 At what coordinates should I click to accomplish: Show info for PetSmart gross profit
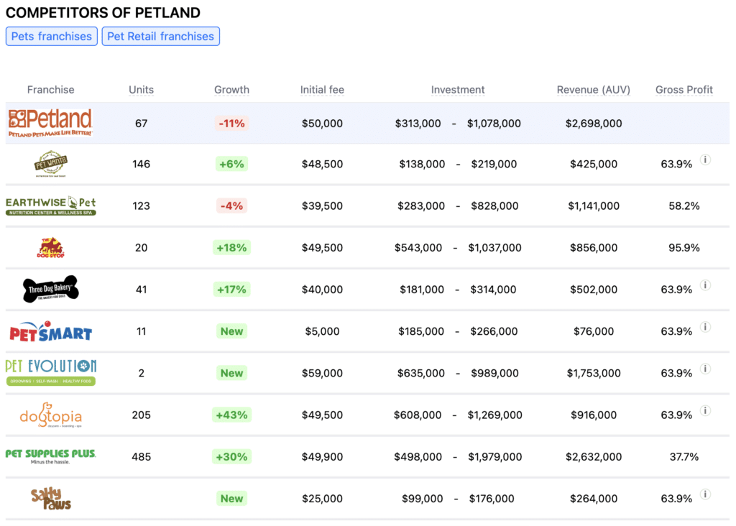705,326
